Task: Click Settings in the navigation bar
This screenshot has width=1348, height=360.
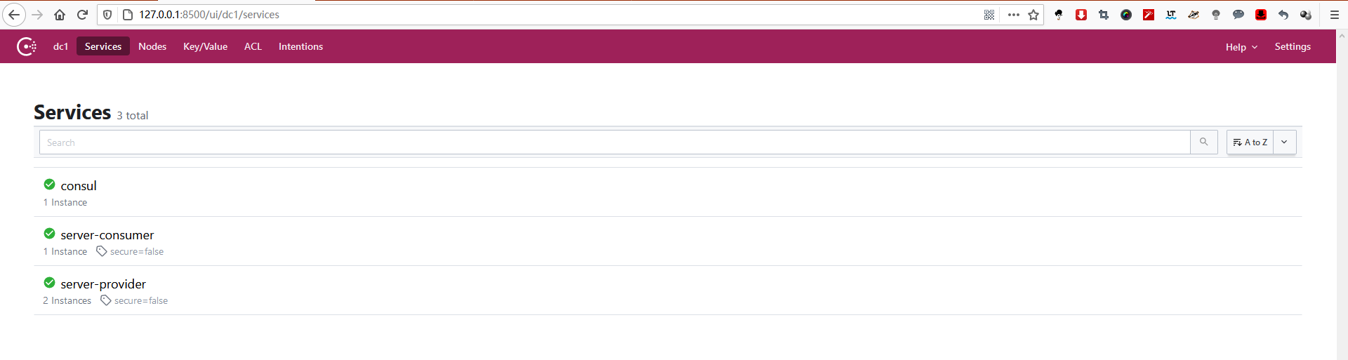Action: [1293, 46]
